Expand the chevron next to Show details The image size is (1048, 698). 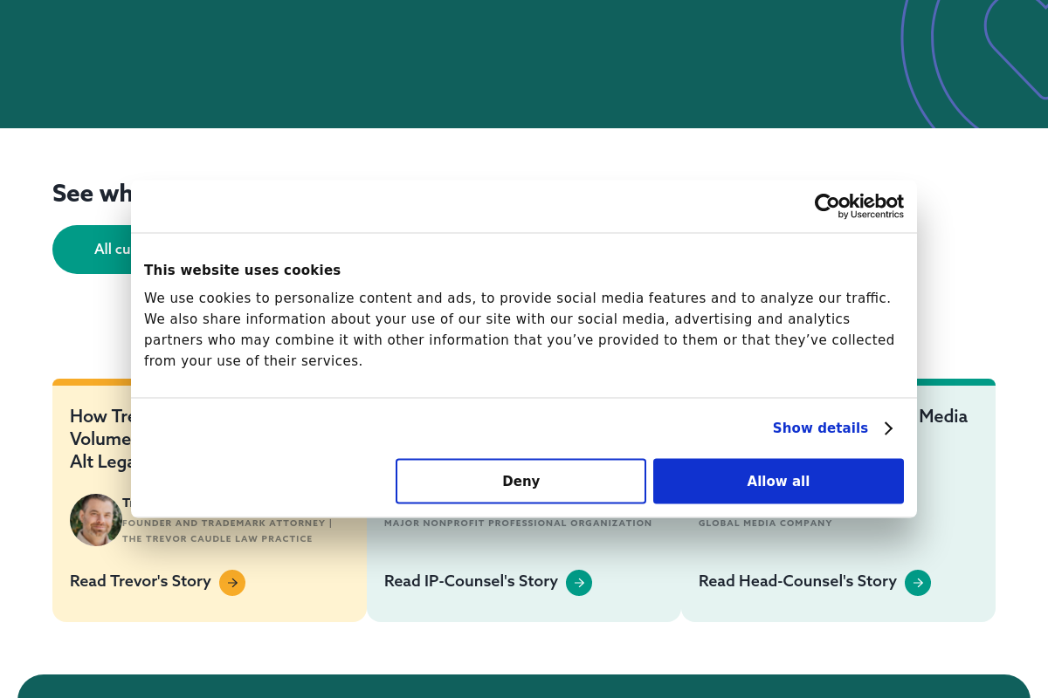point(888,428)
